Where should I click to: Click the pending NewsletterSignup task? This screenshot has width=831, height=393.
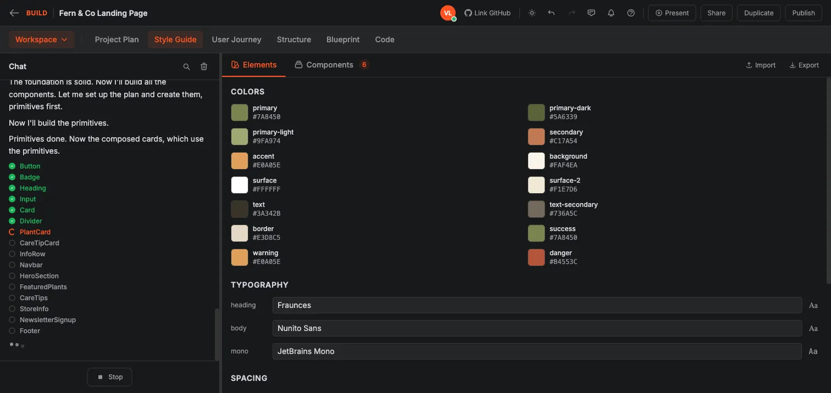tap(48, 320)
